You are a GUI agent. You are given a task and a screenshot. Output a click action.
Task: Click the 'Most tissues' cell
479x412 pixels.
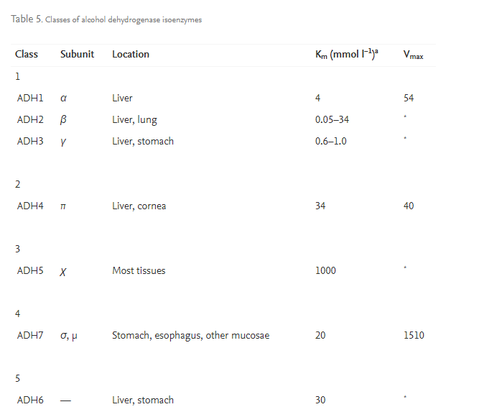point(139,270)
